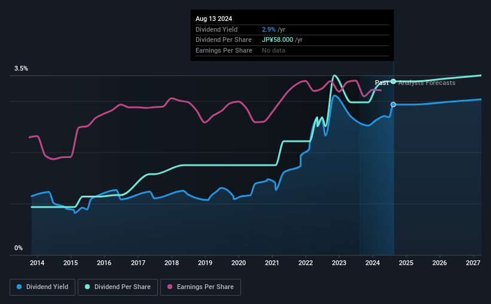
Task: Click the teal data point marker at Aug 2024
Action: tap(394, 81)
